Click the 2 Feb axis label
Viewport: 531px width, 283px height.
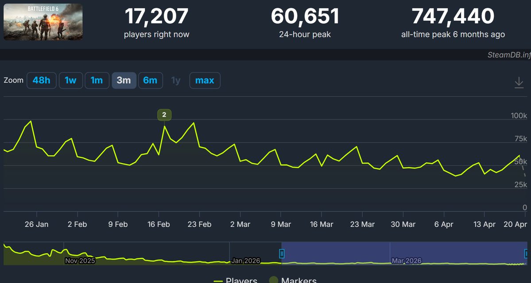pyautogui.click(x=77, y=225)
